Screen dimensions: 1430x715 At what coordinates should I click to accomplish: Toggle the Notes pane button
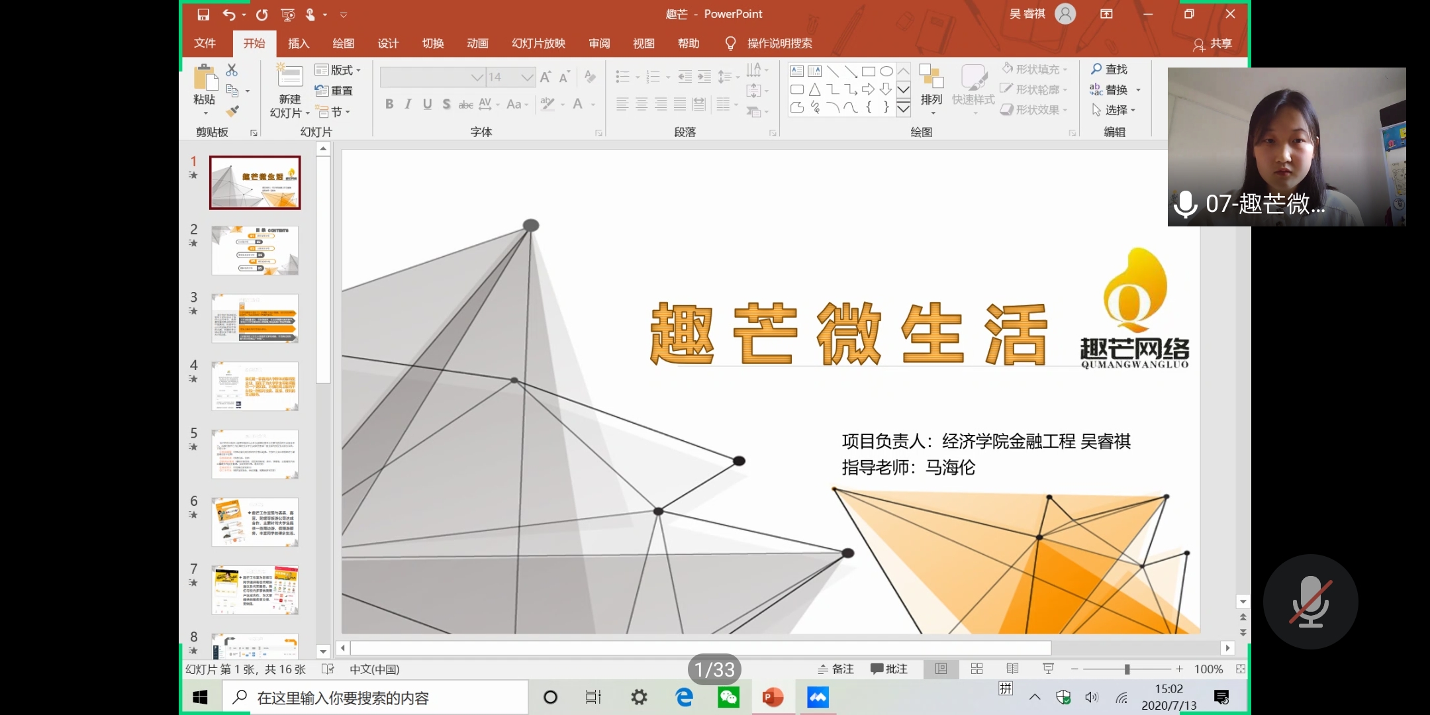[836, 669]
